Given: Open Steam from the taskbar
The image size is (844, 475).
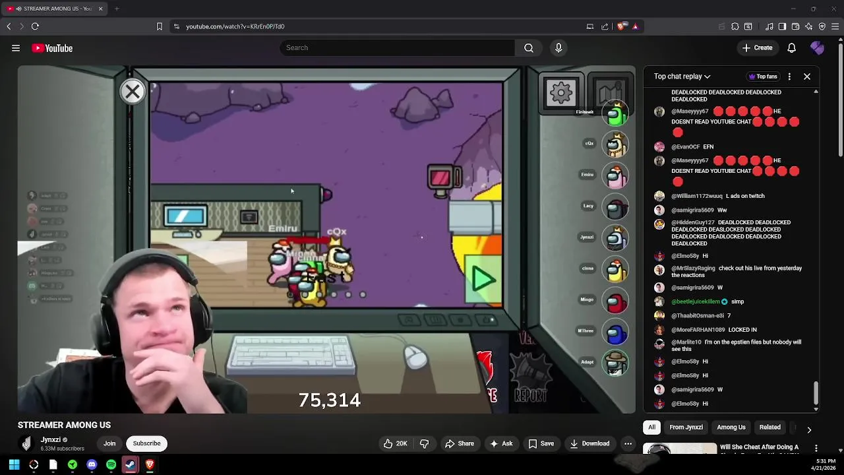Looking at the screenshot, I should click(x=131, y=464).
